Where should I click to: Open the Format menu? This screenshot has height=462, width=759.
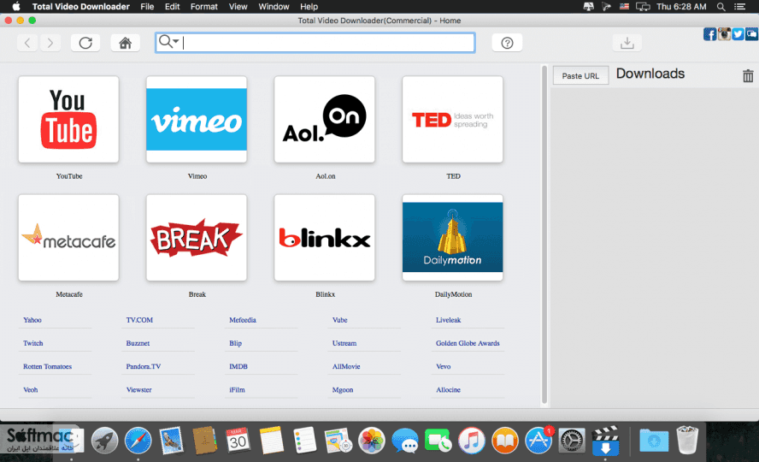(203, 6)
